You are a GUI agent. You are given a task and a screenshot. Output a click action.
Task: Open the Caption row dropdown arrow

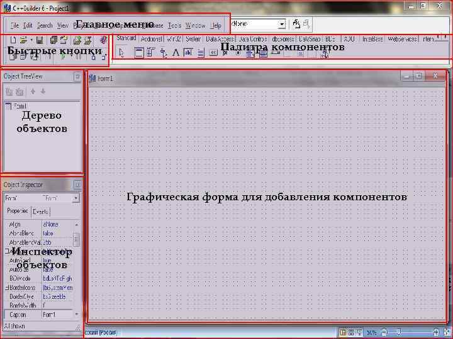click(77, 315)
